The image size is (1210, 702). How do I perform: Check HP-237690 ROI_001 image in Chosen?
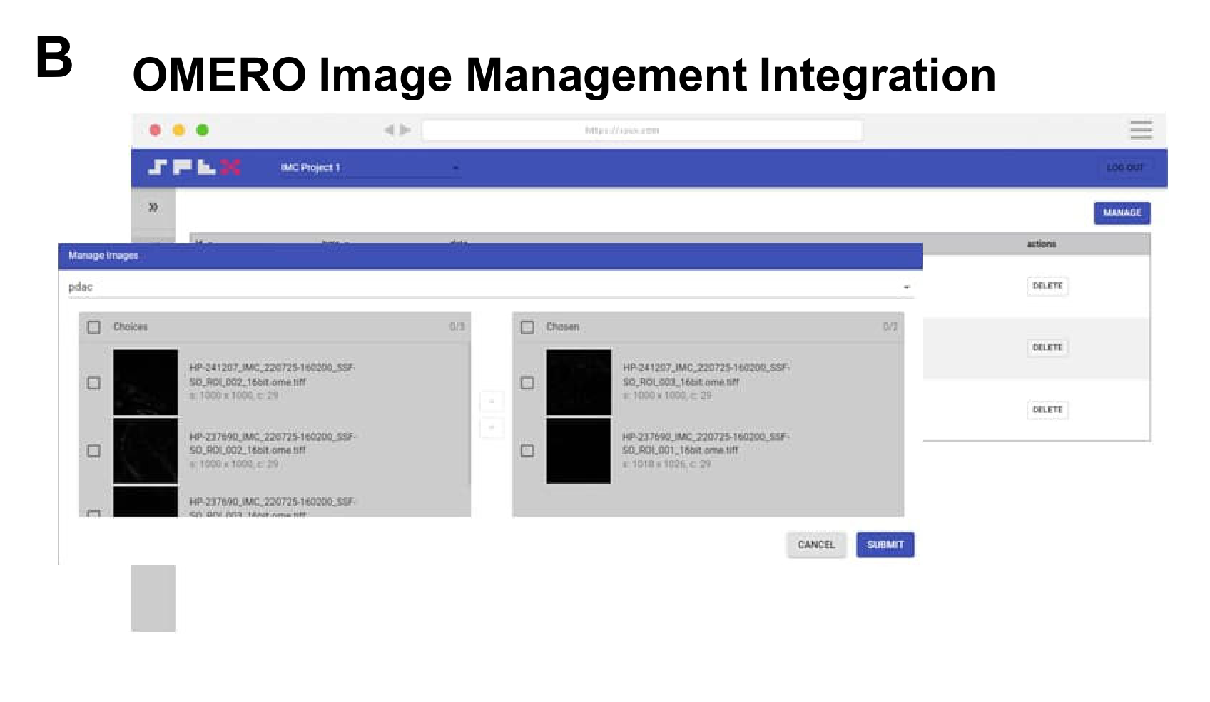(x=527, y=451)
